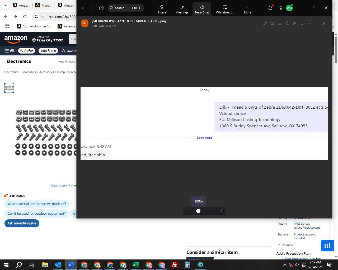
Task: Open Zoom notifications bell
Action: coord(270,8)
